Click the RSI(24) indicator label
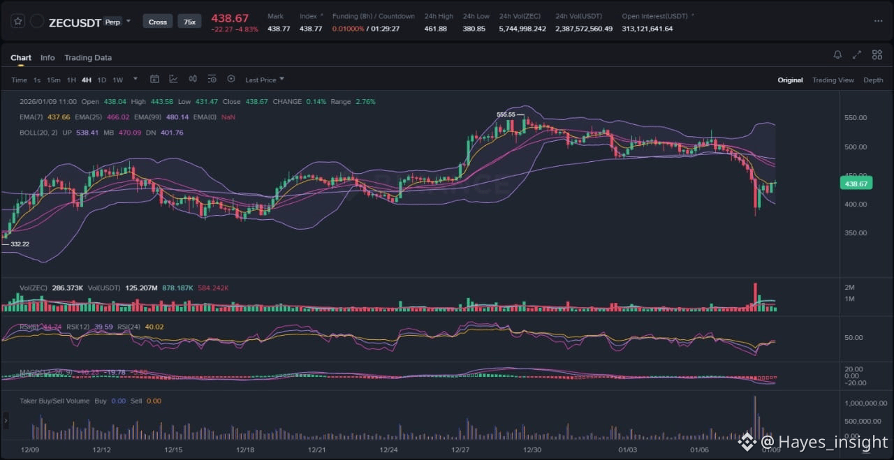Image resolution: width=894 pixels, height=460 pixels. tap(129, 326)
